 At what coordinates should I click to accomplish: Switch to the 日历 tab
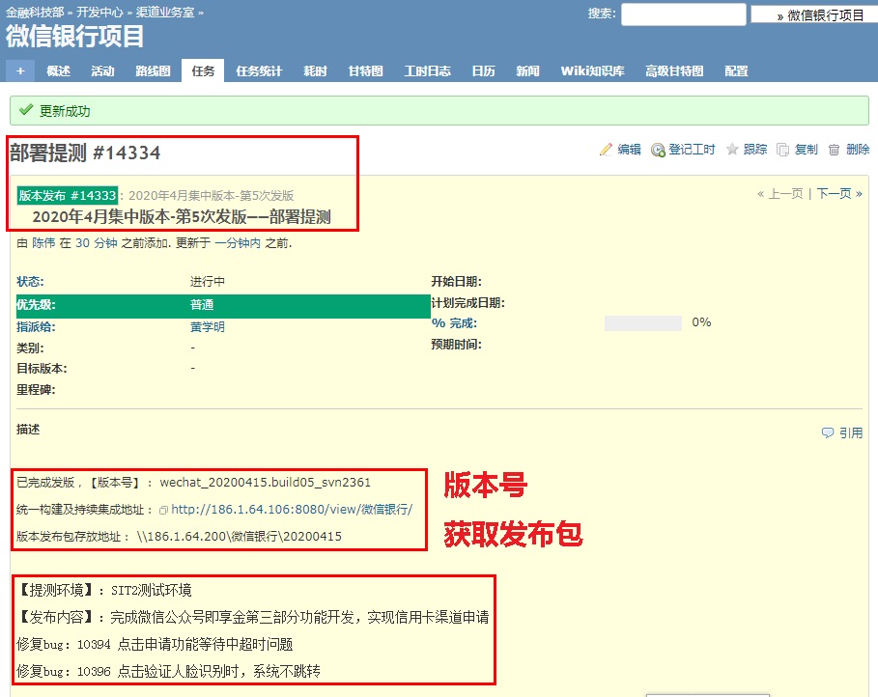click(x=483, y=71)
